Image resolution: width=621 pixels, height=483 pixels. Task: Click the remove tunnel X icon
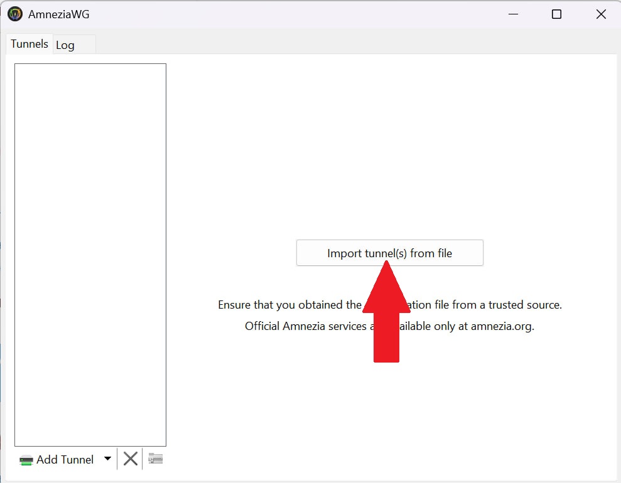131,459
